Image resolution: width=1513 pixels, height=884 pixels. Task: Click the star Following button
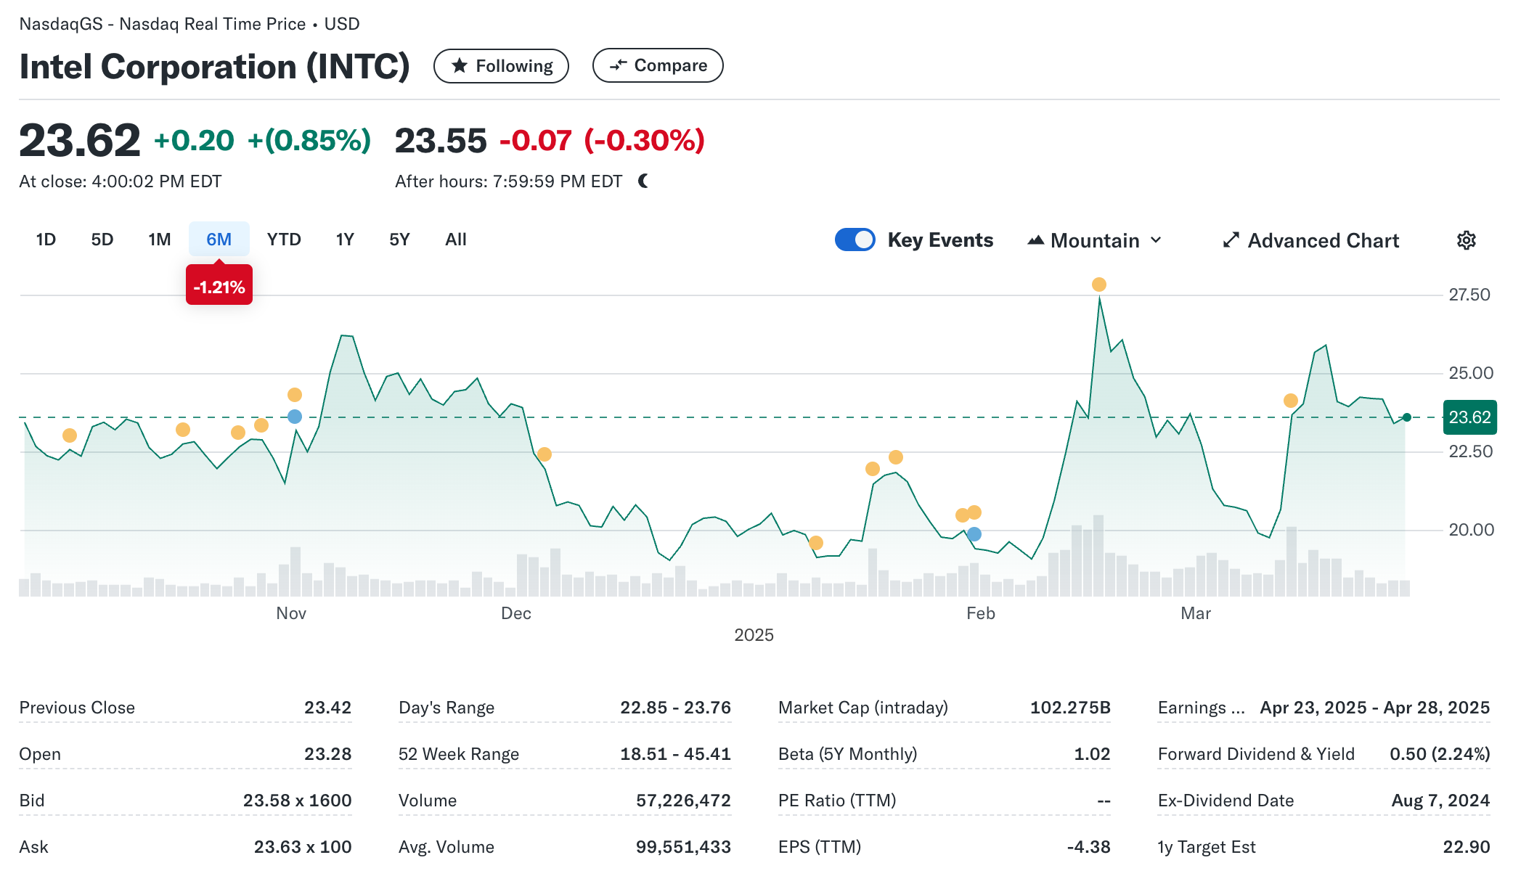501,66
